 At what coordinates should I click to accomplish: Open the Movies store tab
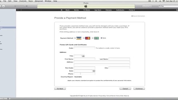76,10
